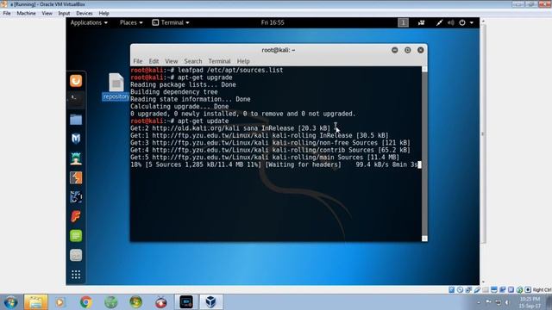Launch Burp Suite icon in Kali dock
The width and height of the screenshot is (552, 310).
point(76,178)
